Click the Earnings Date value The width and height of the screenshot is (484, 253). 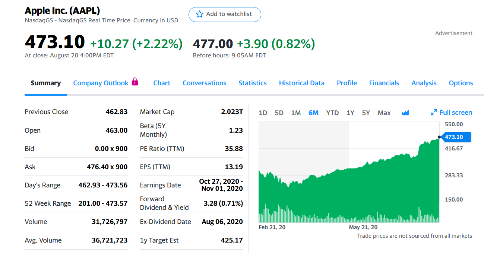pos(221,185)
